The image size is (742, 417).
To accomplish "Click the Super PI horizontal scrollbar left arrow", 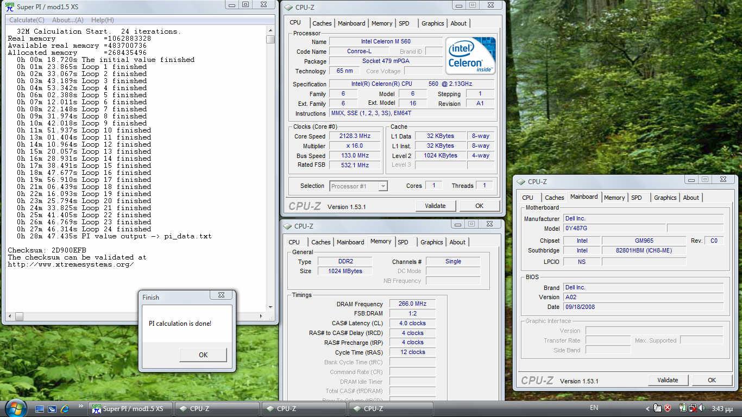I will (11, 316).
